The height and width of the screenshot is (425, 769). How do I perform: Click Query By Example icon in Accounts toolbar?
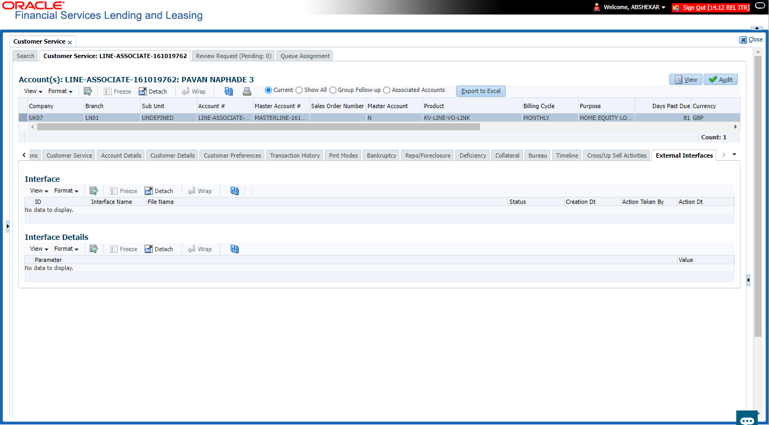click(88, 91)
